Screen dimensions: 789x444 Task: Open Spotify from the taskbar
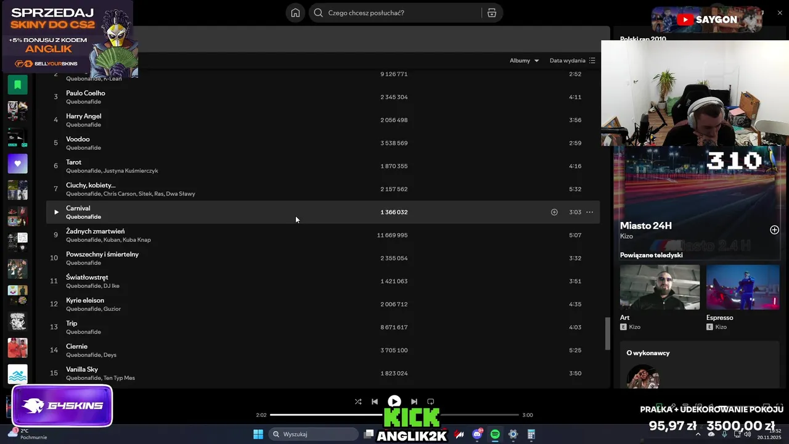495,434
